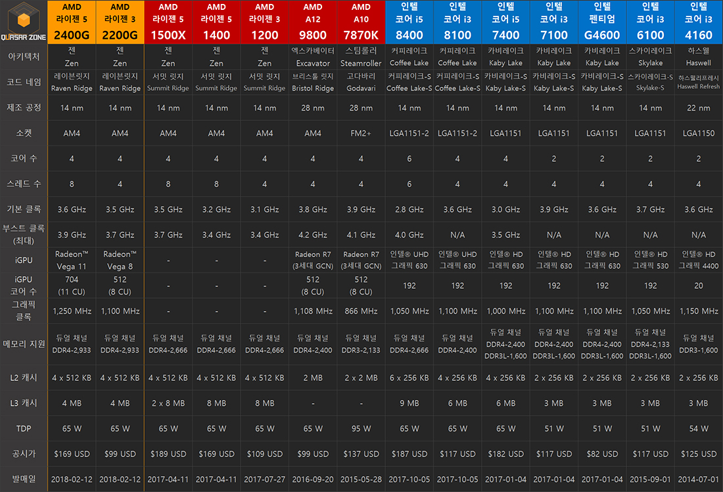This screenshot has height=492, width=723.
Task: Click the Quasar Zone cube logo
Action: (x=24, y=16)
